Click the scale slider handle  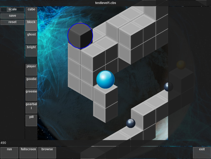[9, 10]
